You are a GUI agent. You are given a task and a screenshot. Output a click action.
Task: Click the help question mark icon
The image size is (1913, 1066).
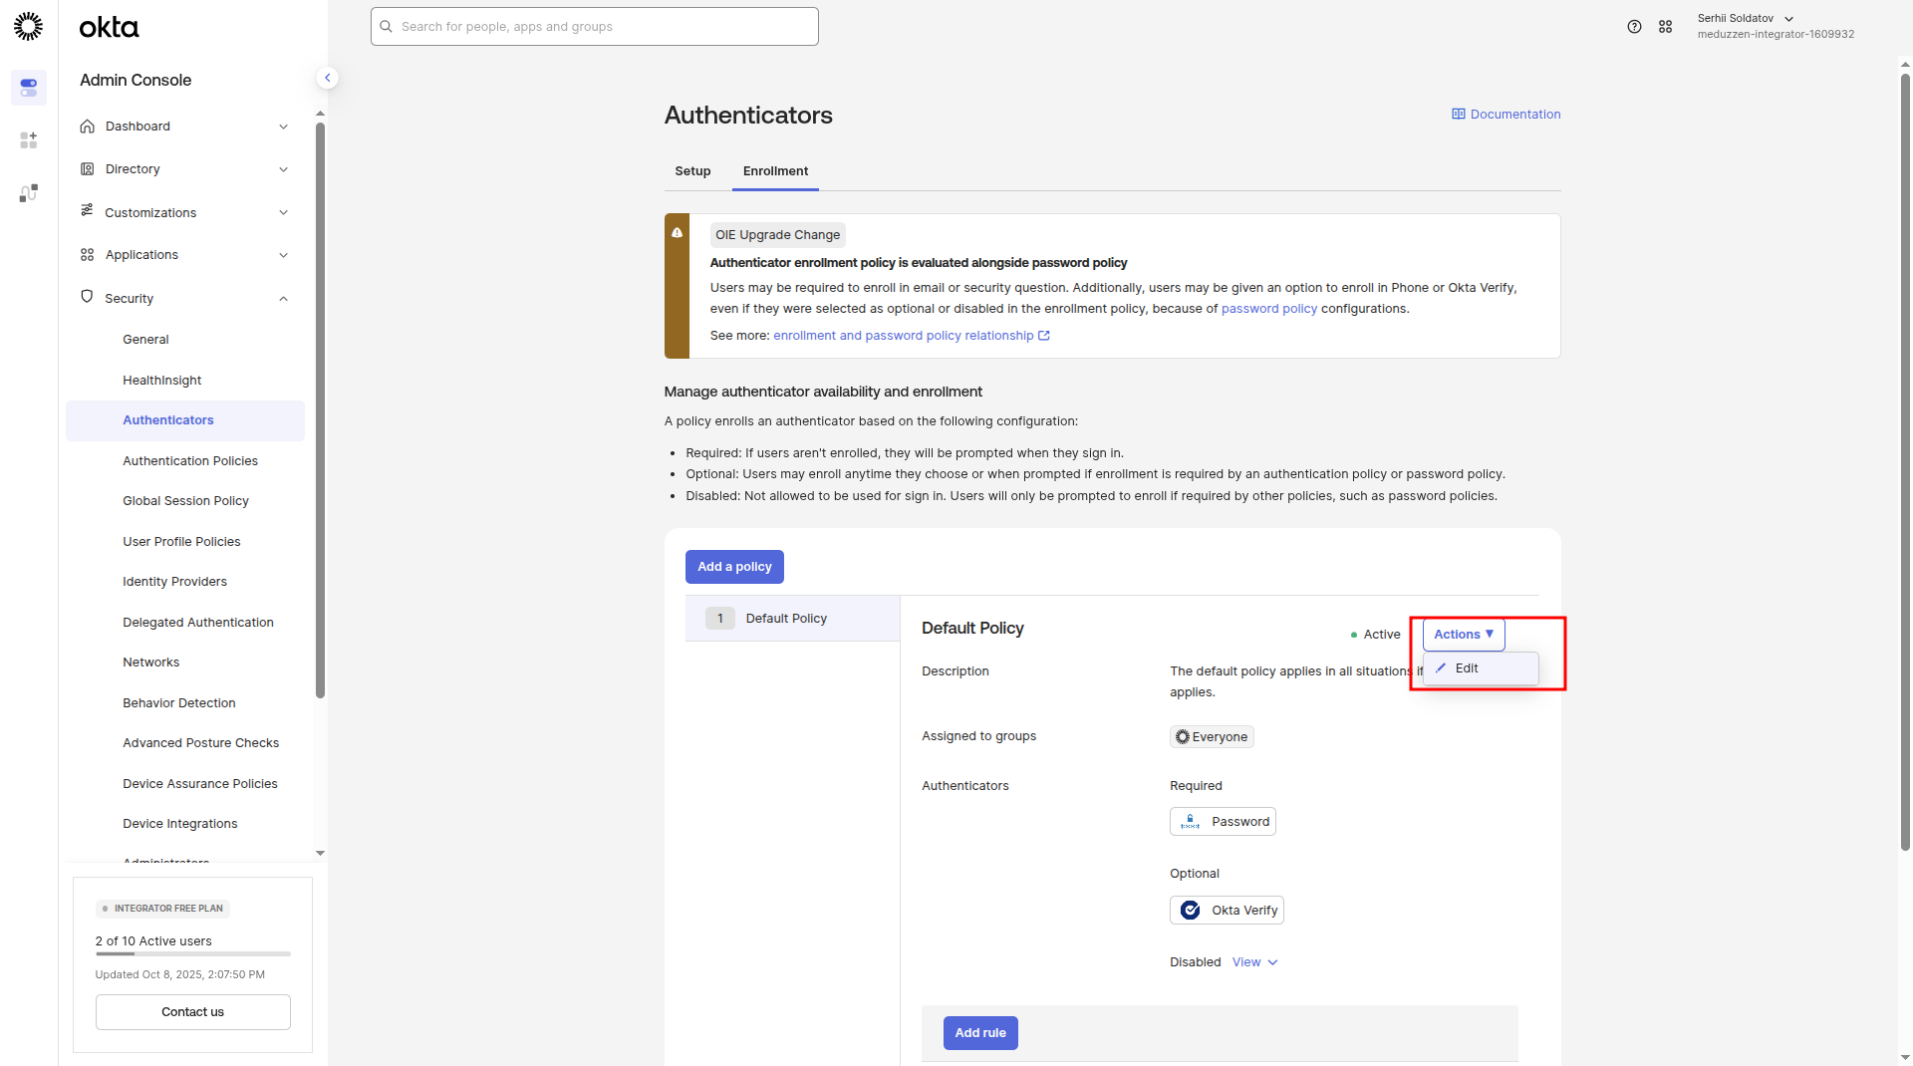(x=1634, y=27)
